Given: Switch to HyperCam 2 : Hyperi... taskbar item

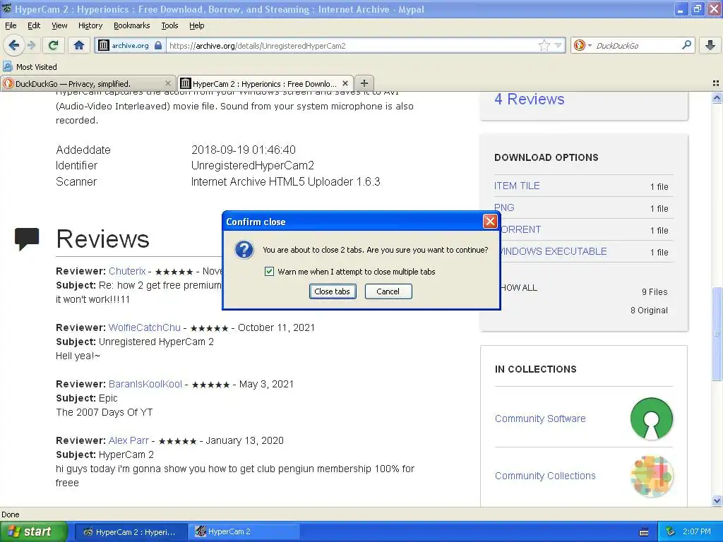Looking at the screenshot, I should coord(131,532).
